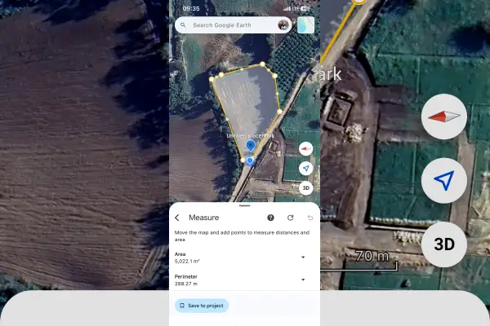Expand the Area units dropdown arrow
The image size is (490, 326).
coord(303,257)
